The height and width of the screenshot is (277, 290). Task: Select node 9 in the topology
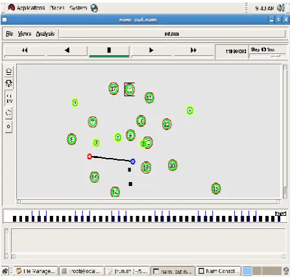coord(130,135)
